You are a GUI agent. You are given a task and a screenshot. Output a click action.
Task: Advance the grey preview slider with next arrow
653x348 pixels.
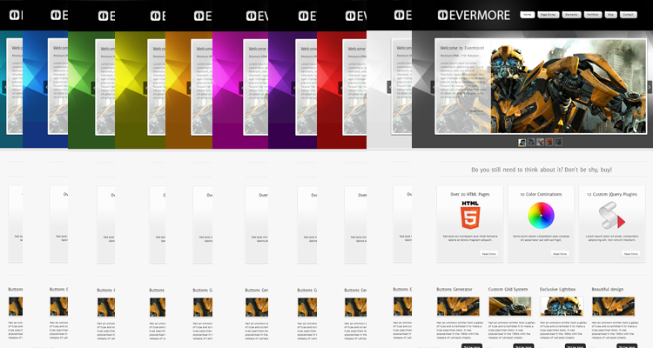650,87
